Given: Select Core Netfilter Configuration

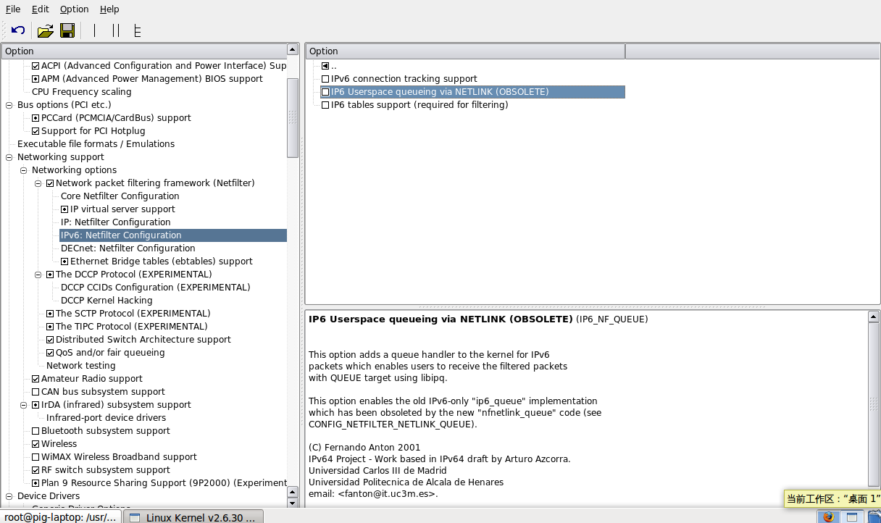Looking at the screenshot, I should 120,196.
